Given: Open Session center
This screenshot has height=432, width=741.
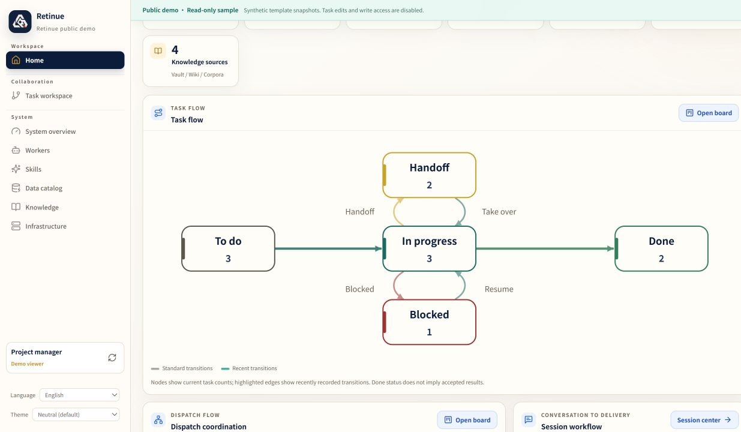Looking at the screenshot, I should (x=704, y=420).
